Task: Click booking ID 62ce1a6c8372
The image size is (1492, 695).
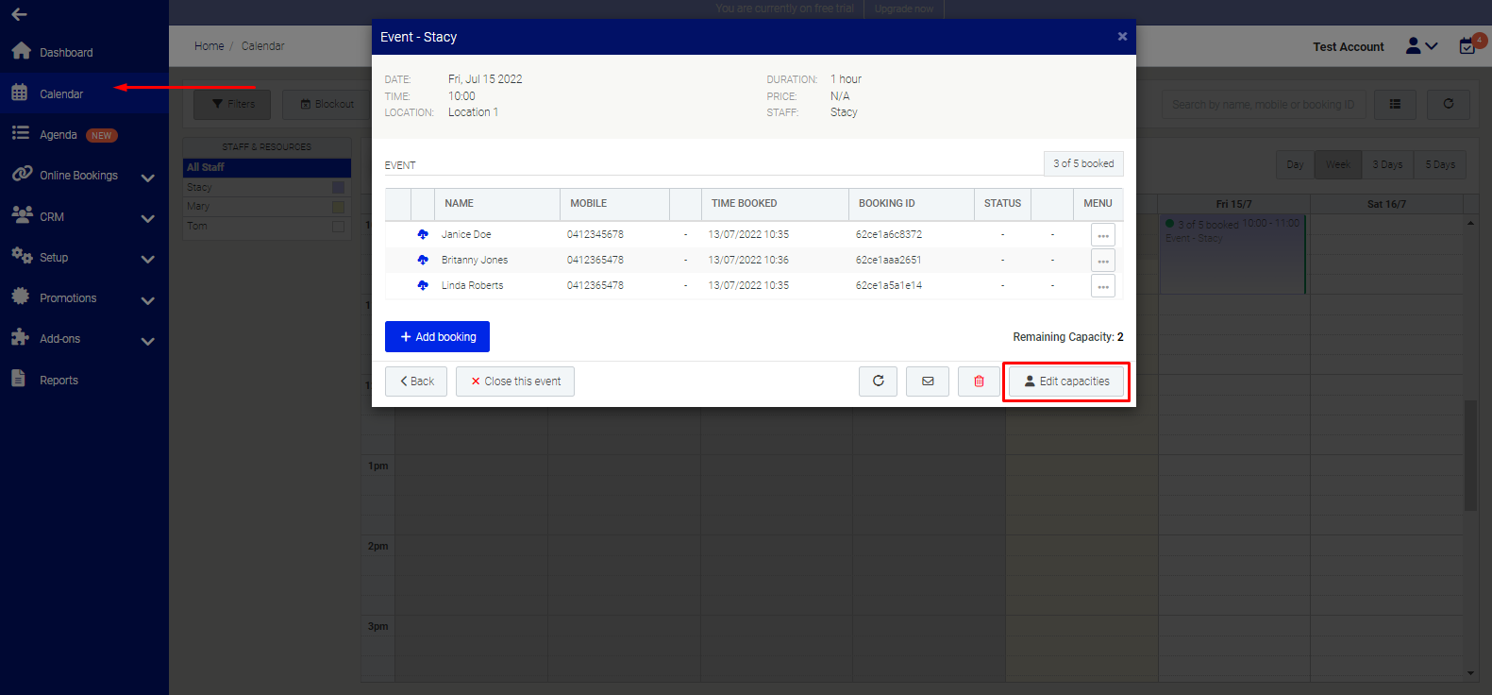Action: point(889,234)
